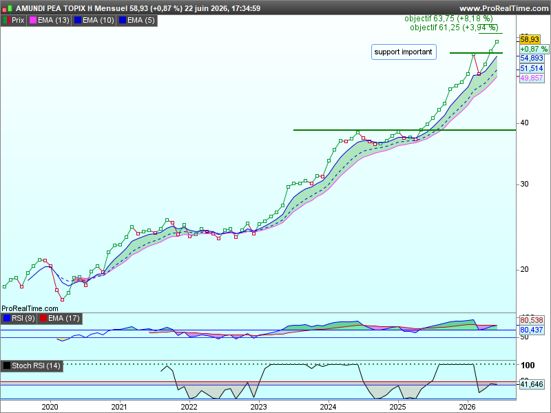Click the +0,87 % change label on axis
The width and height of the screenshot is (551, 413).
point(534,49)
